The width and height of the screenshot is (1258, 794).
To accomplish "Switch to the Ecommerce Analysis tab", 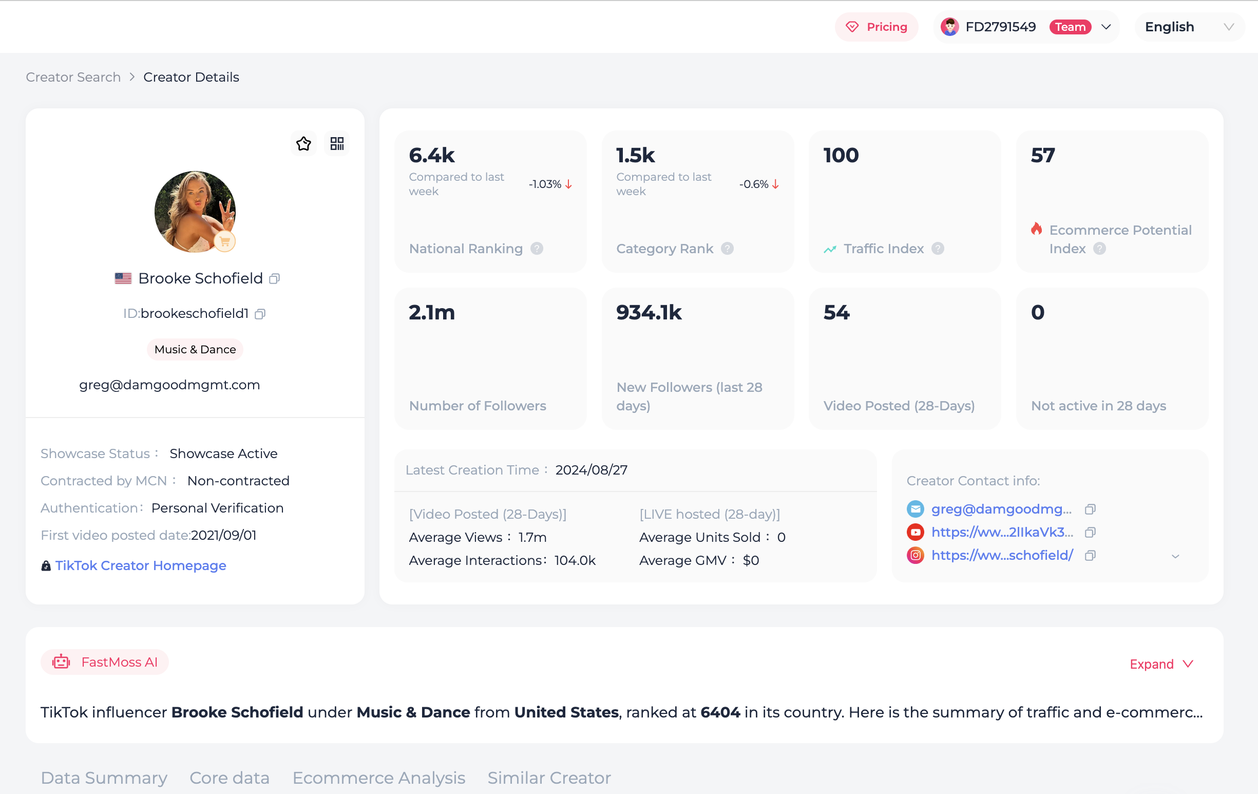I will click(379, 778).
